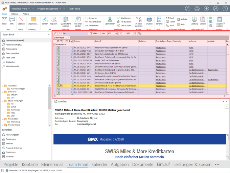Viewport: 230px width, 173px height.
Task: Open Aktiv filter dropdown
Action: 95,33
